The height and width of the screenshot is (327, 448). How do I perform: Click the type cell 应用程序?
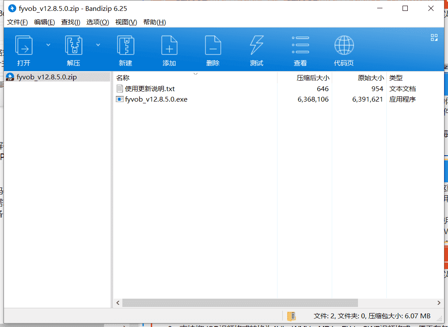point(402,99)
